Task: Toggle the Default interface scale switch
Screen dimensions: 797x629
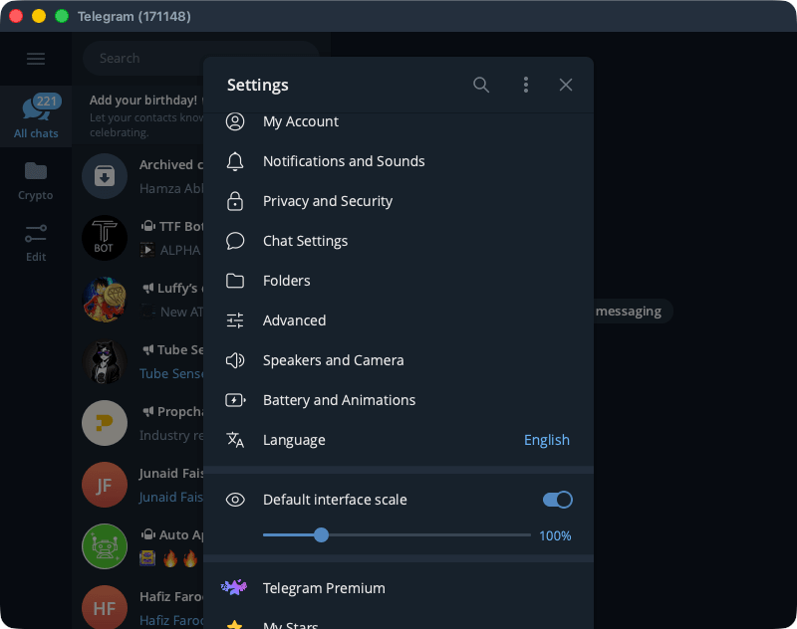Action: pos(557,500)
